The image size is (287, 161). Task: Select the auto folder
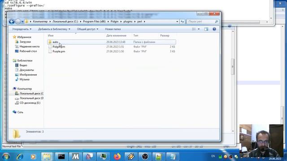pos(112,42)
